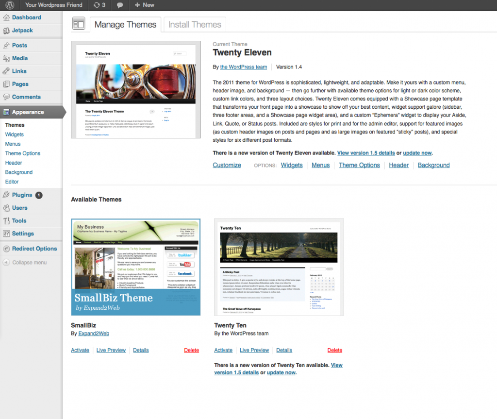Delete the Twenty Ten theme

(x=335, y=350)
